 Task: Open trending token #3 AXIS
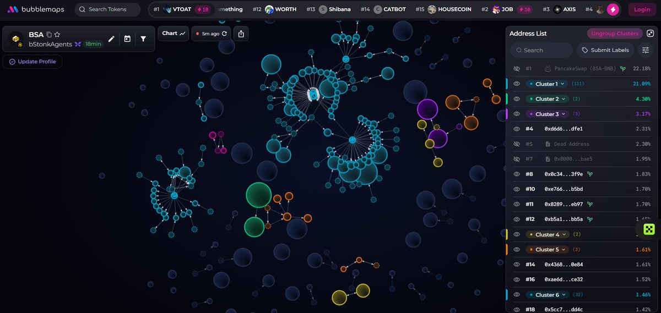[x=560, y=9]
